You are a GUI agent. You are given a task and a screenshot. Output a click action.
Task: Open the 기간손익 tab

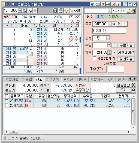coord(53,80)
